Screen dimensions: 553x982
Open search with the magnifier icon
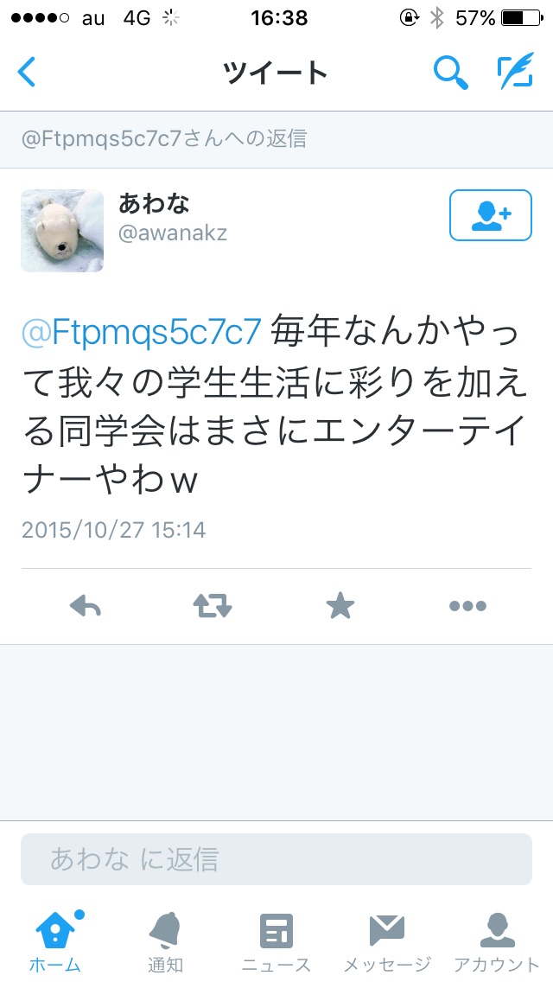coord(450,72)
